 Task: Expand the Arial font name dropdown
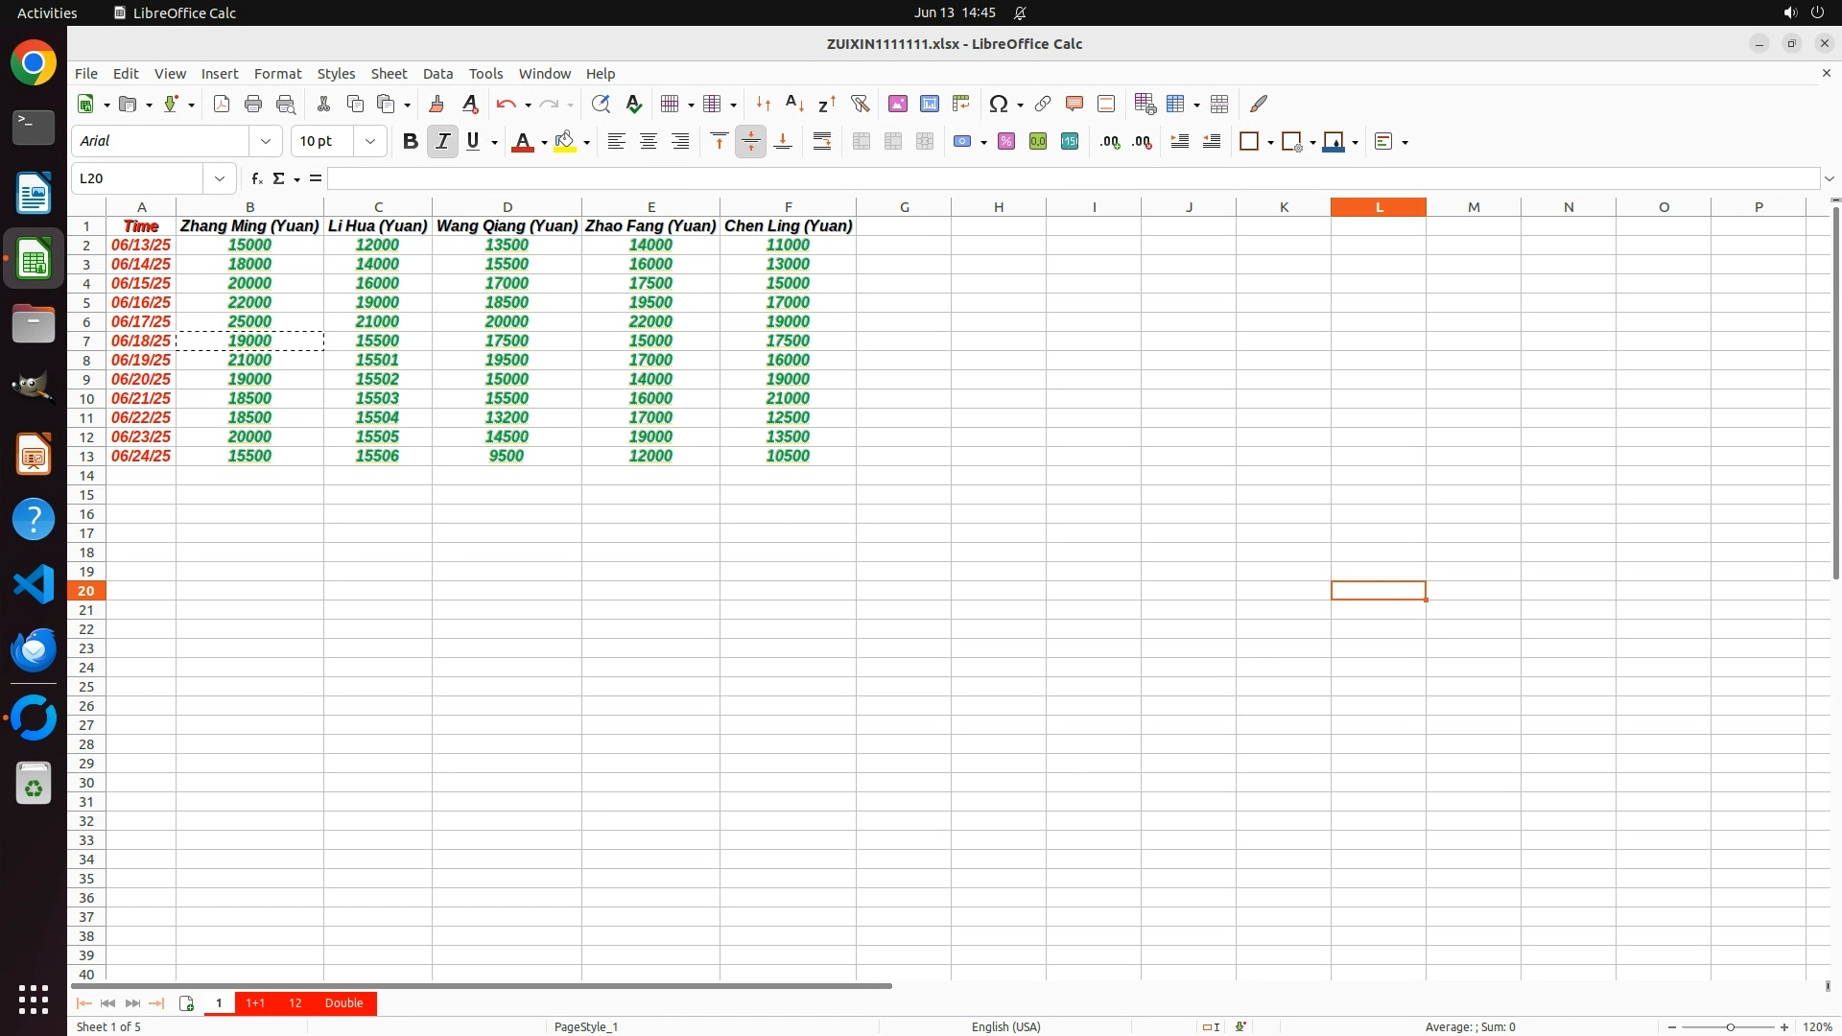266,141
